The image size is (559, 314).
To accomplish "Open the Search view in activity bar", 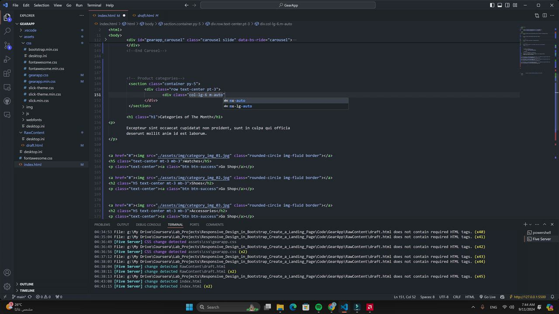I will (x=7, y=31).
